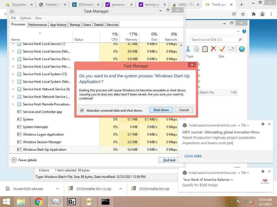Open Windows Start button
Image resolution: width=277 pixels, height=207 pixels.
[x=6, y=202]
